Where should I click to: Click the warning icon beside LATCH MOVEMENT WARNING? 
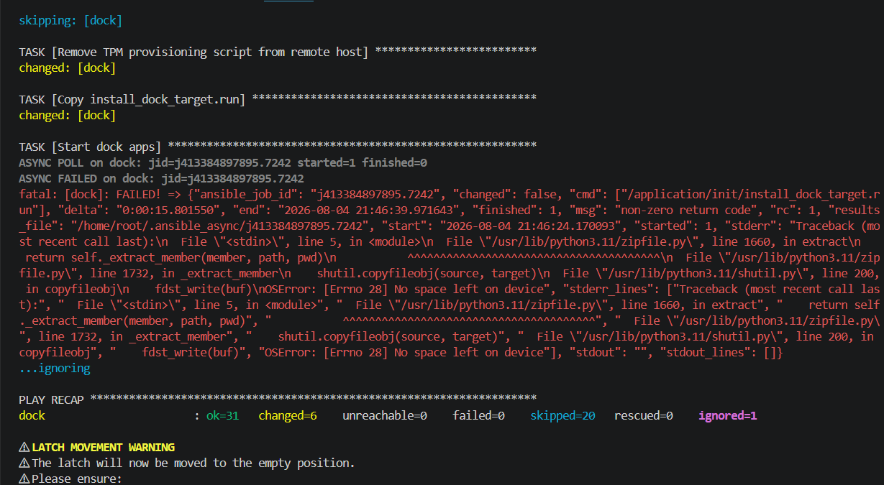click(x=24, y=447)
